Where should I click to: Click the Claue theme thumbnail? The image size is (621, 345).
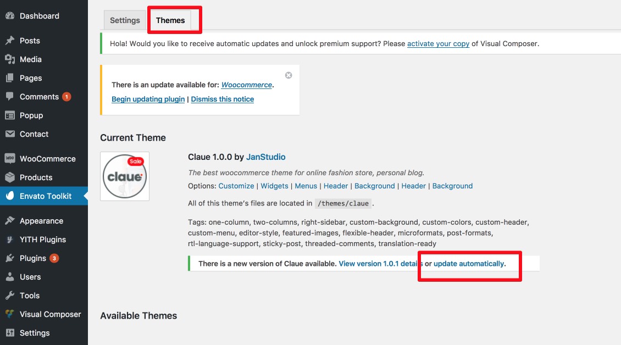coord(125,176)
